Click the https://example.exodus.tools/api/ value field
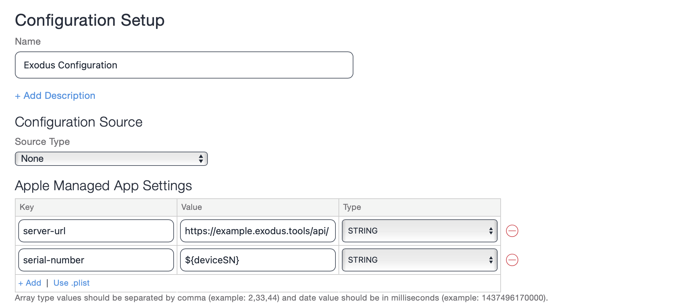This screenshot has height=308, width=677. point(258,231)
